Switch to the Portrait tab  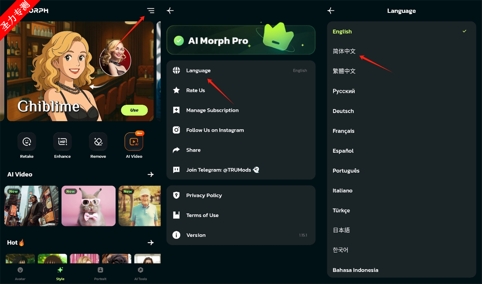tap(100, 273)
